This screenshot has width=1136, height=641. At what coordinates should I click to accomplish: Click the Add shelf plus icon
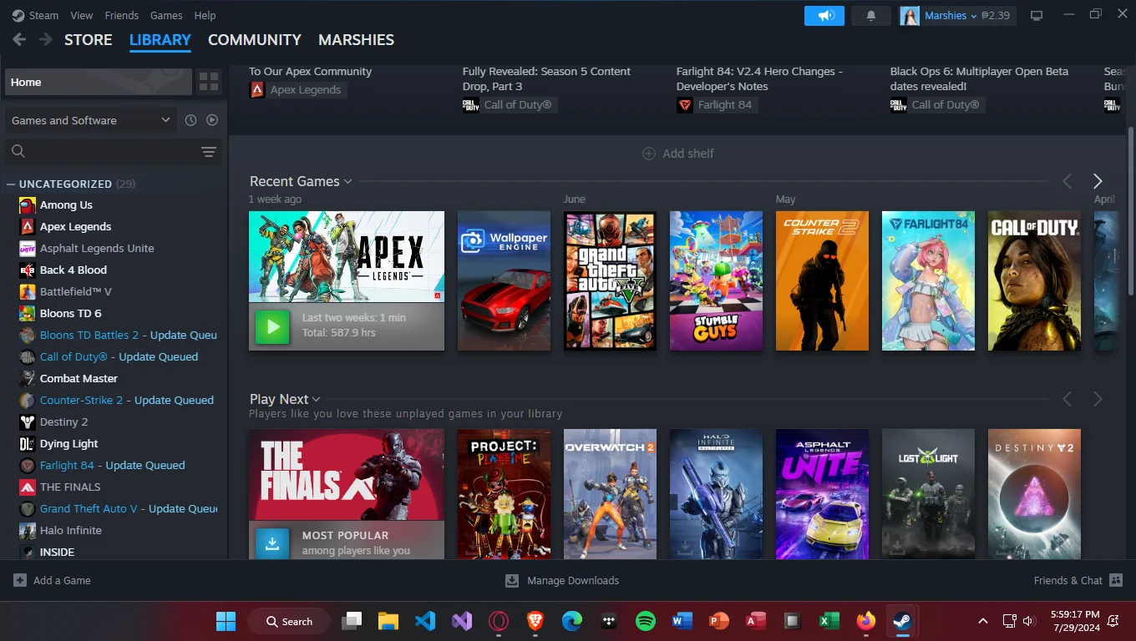(648, 154)
